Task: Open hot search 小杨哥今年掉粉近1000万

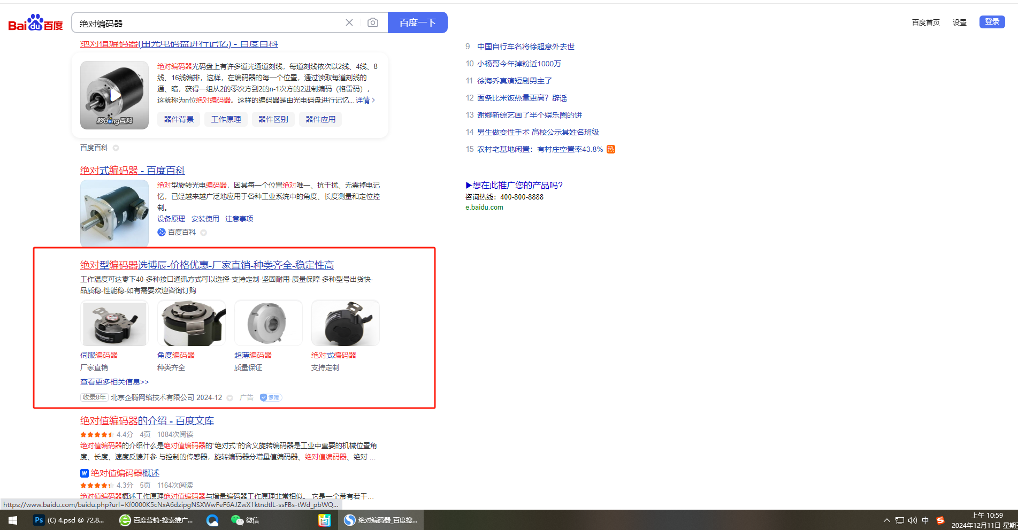Action: pos(519,64)
